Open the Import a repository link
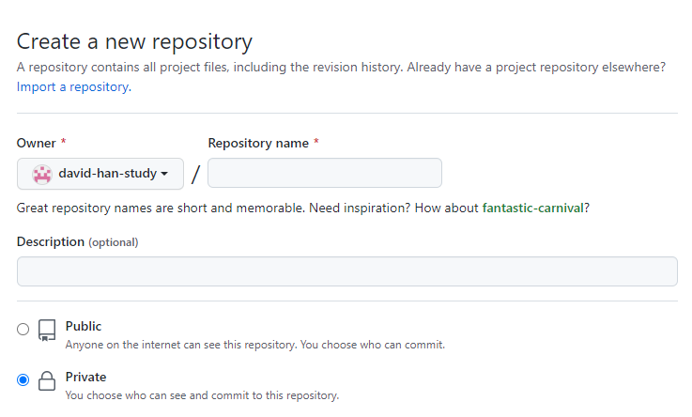Viewport: 692px width, 417px height. (x=74, y=87)
